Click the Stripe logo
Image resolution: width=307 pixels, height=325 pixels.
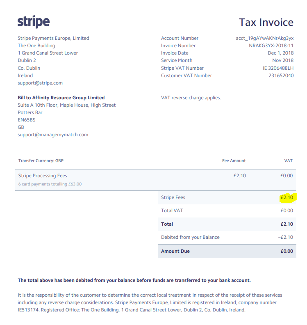(34, 22)
